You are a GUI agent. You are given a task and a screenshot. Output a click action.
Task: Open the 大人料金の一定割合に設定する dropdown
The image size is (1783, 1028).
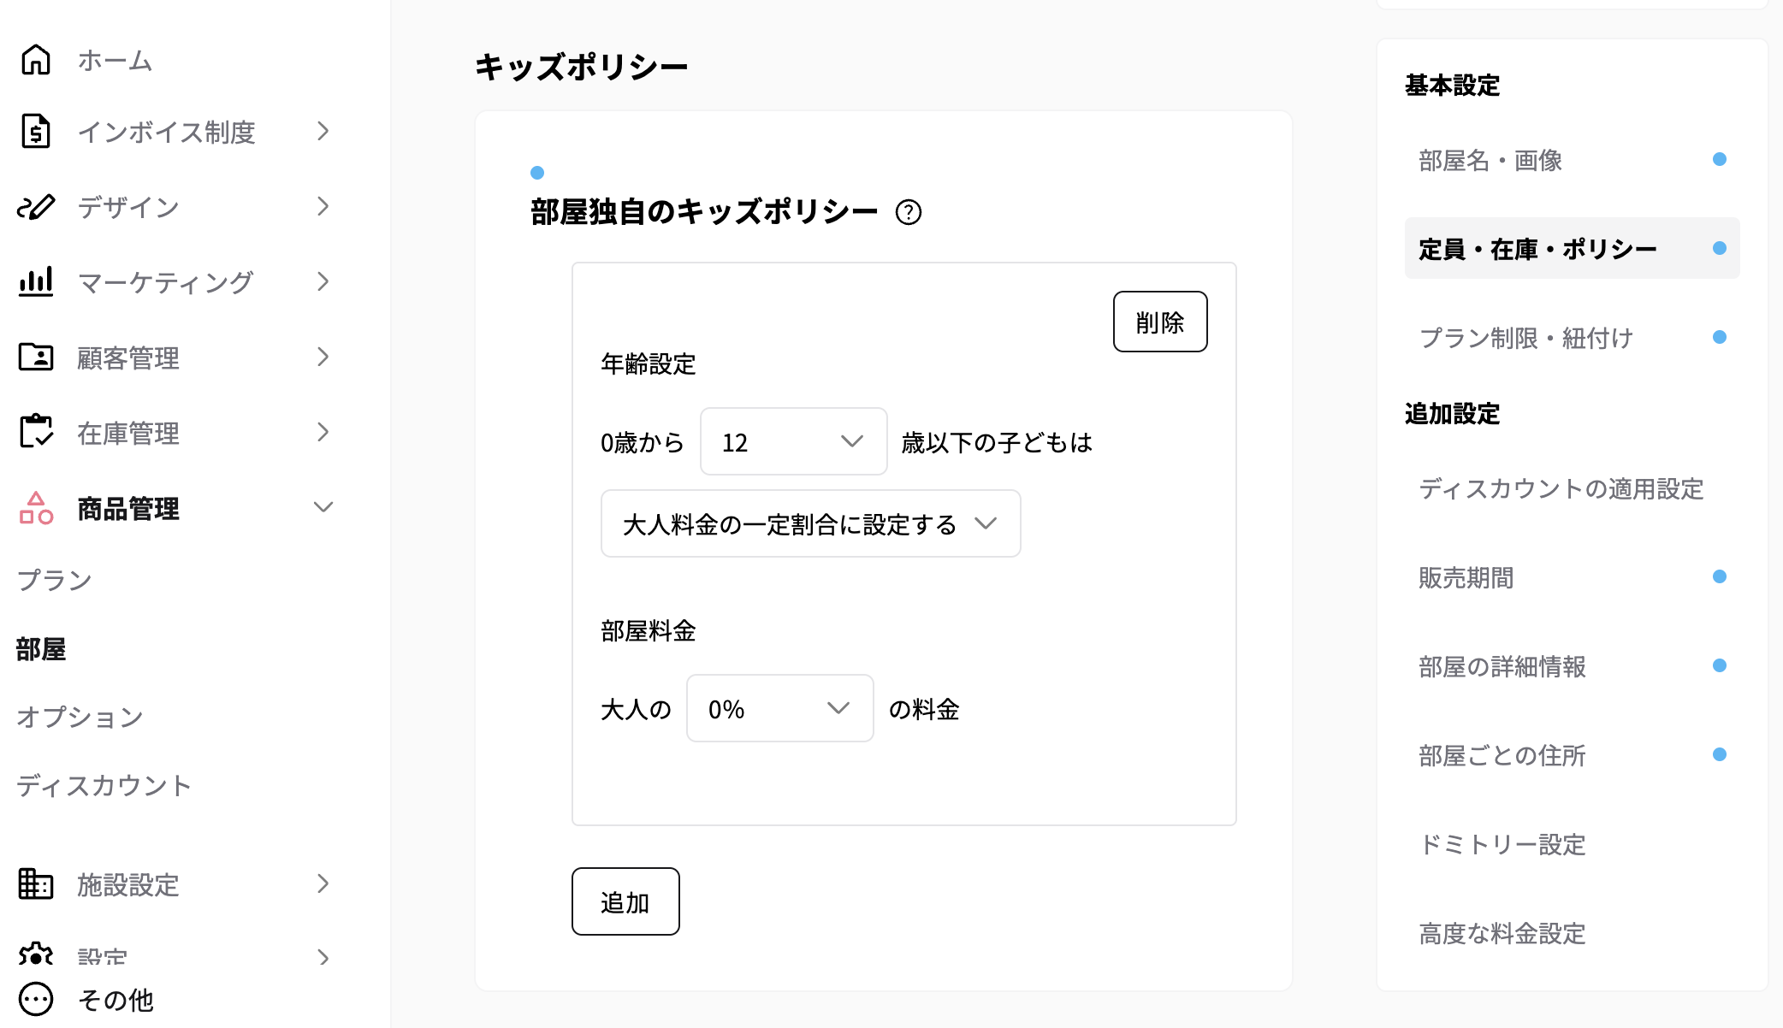point(809,524)
